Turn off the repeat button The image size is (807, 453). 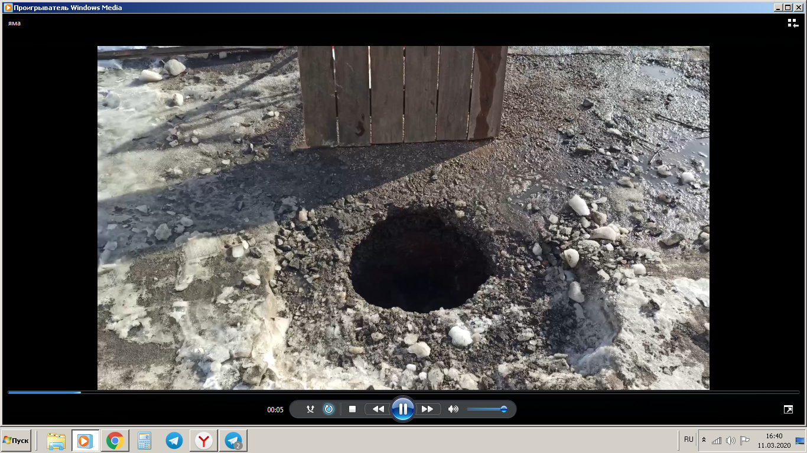pos(329,409)
